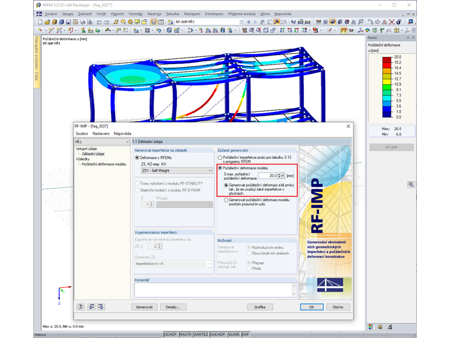Click the Print icon in toolbar
The image size is (450, 338).
(83, 22)
